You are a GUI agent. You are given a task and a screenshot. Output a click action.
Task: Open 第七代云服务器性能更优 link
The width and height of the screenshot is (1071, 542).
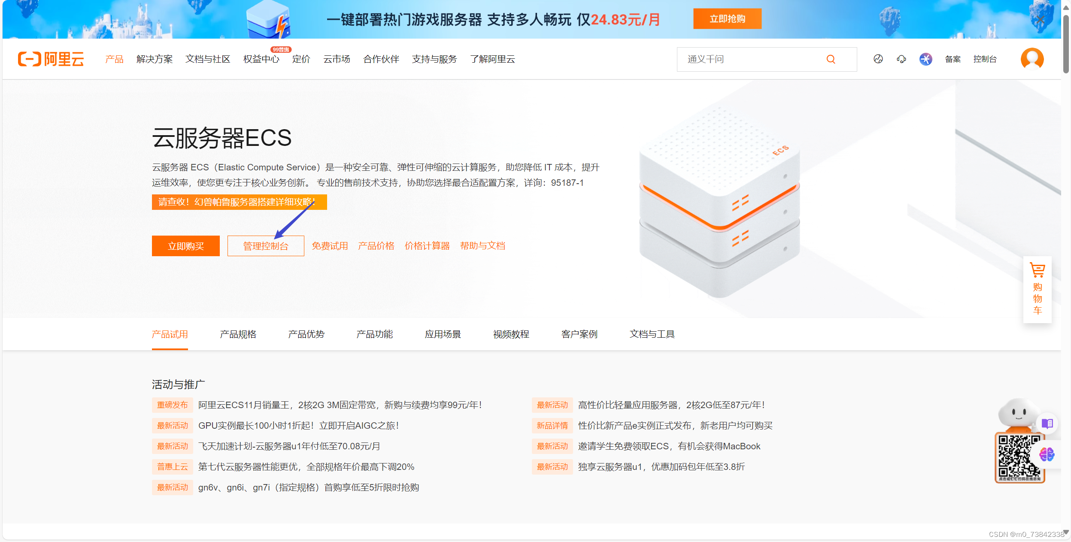click(x=306, y=467)
